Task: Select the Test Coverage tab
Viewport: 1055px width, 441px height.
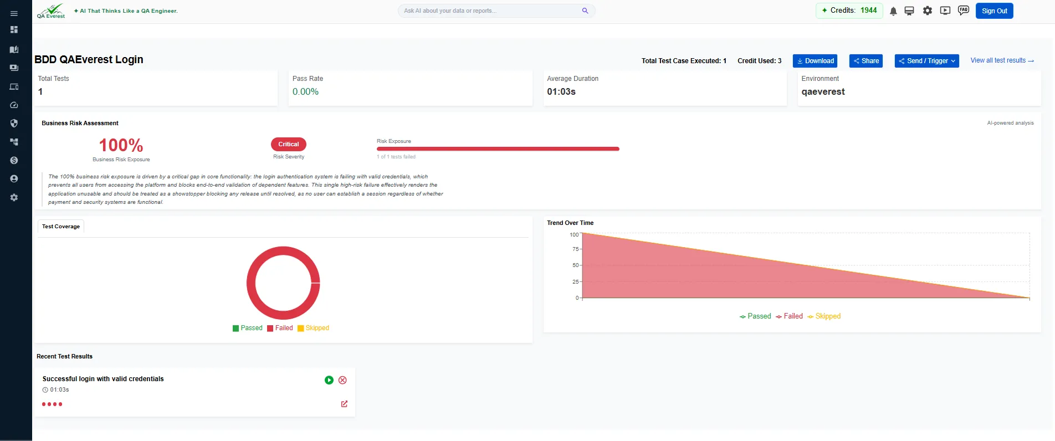Action: (x=61, y=227)
